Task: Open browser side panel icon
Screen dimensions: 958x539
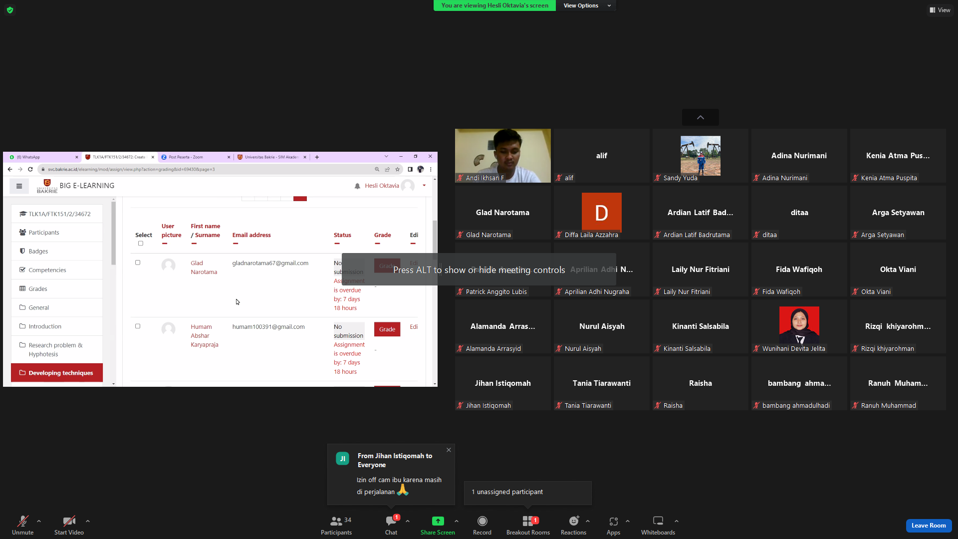Action: 410,169
